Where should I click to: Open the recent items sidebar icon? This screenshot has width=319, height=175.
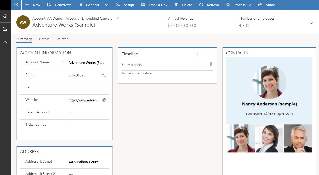point(5,28)
